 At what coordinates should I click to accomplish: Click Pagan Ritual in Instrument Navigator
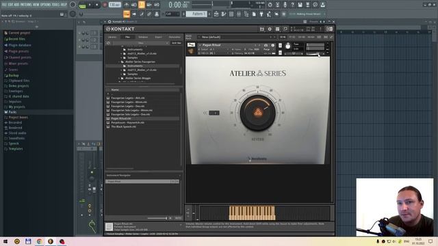[142, 182]
